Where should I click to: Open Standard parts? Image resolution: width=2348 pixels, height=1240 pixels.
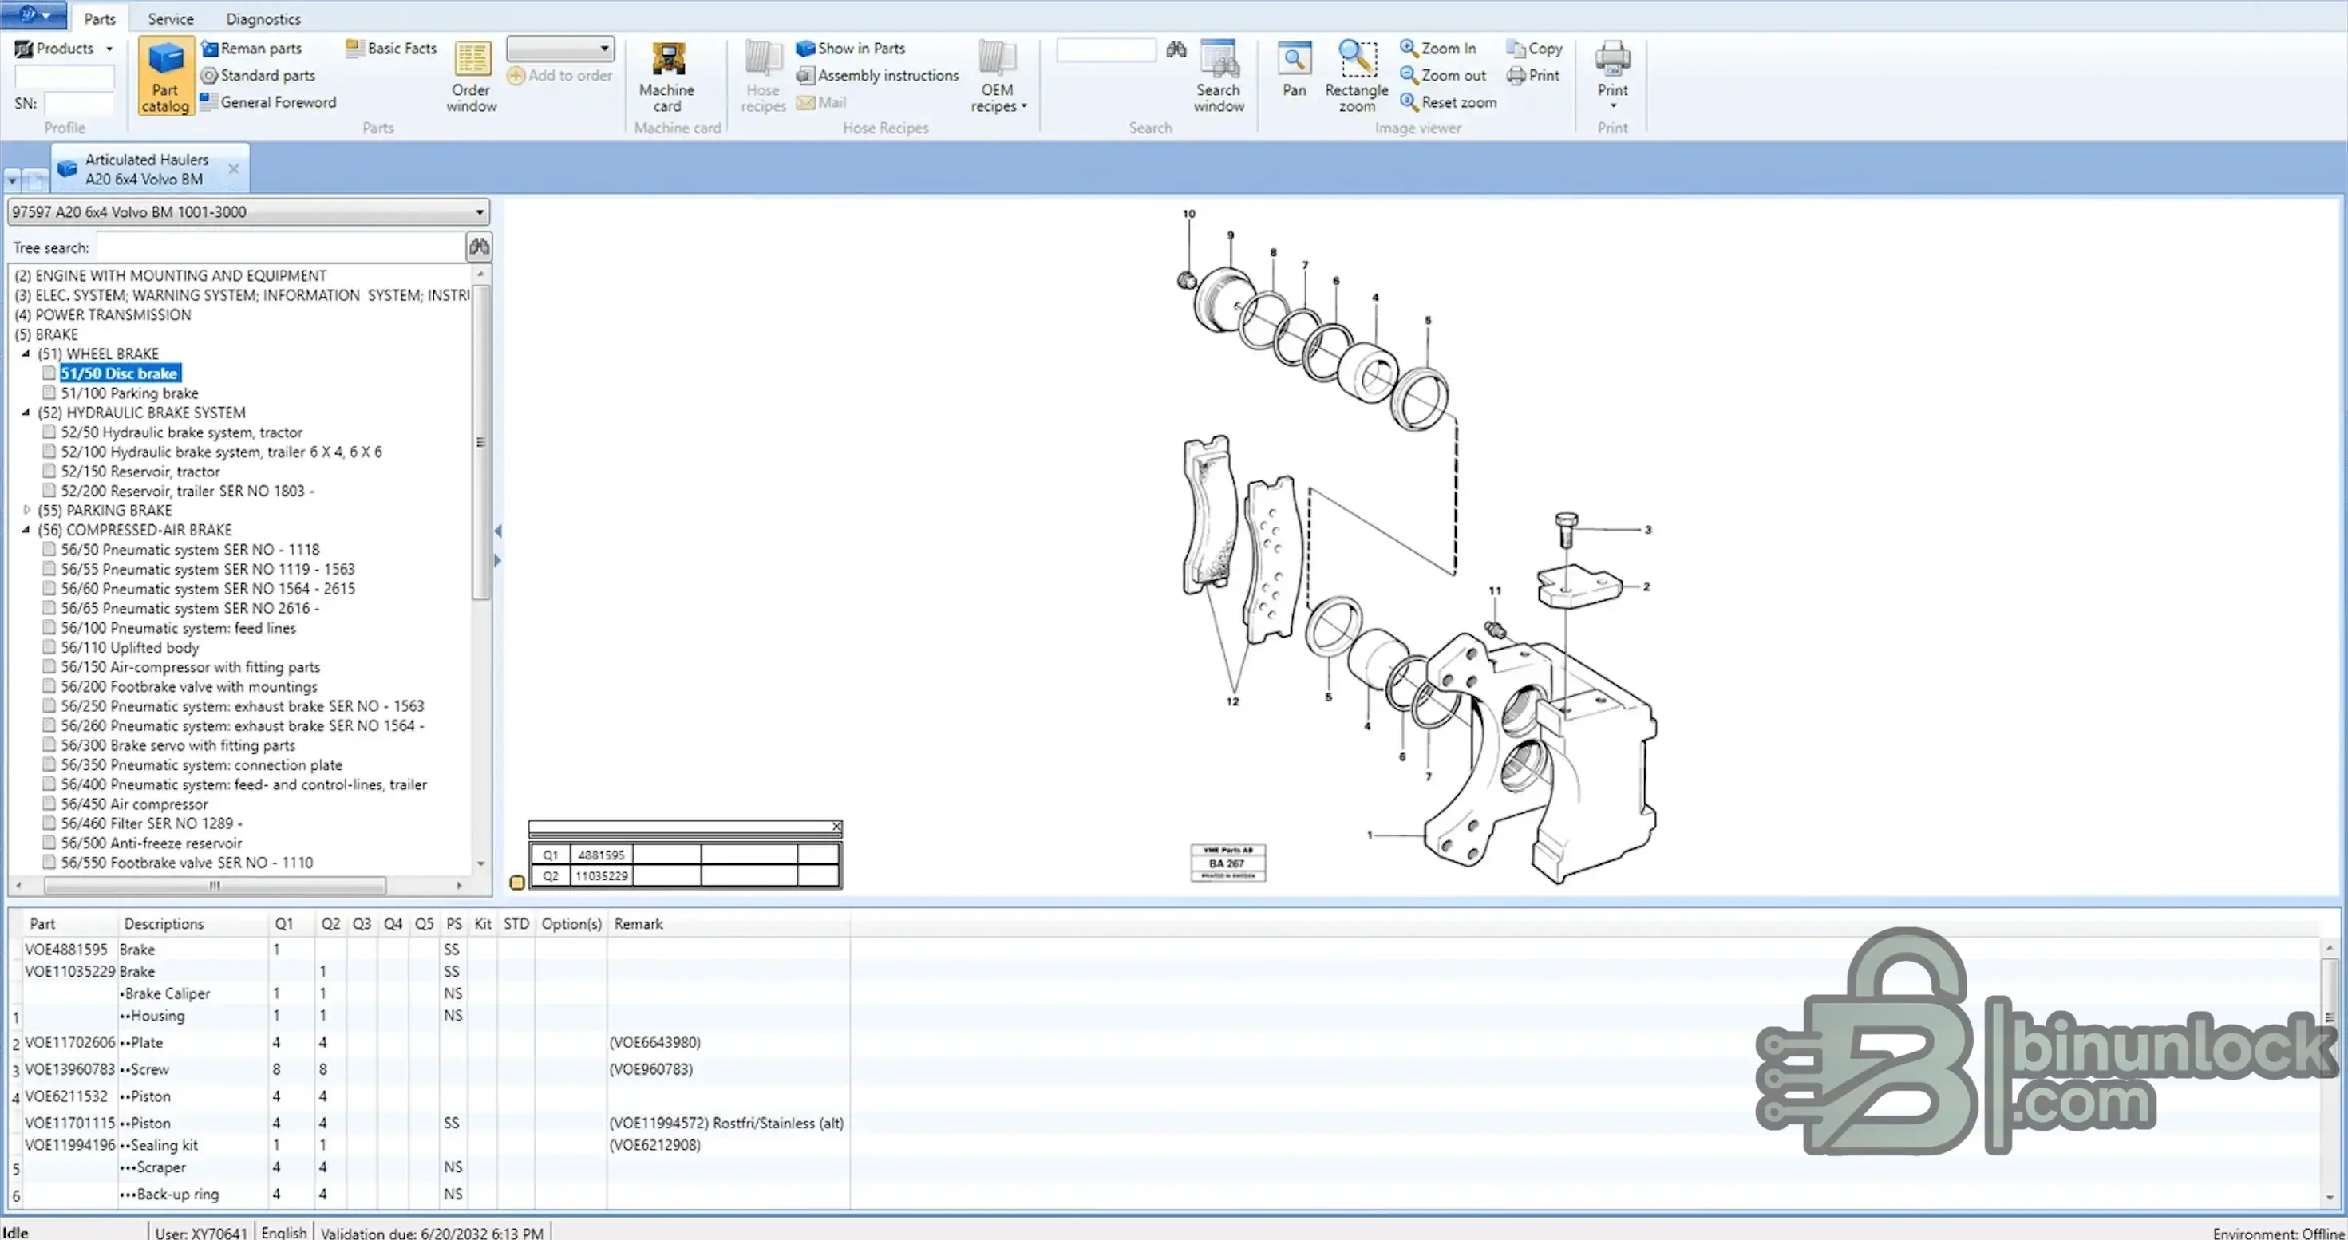[258, 76]
